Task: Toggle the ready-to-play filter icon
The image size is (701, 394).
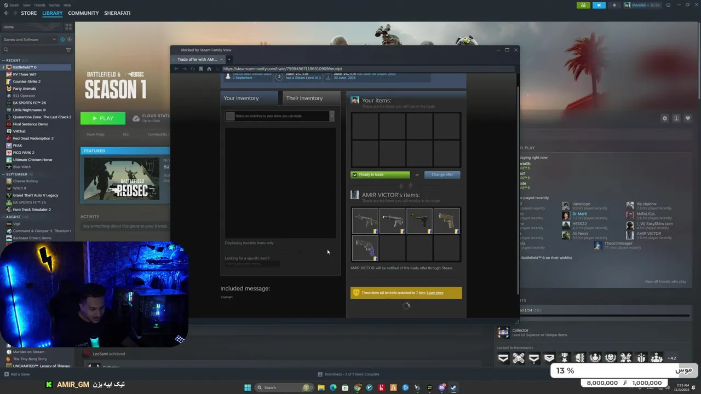Action: point(69,39)
